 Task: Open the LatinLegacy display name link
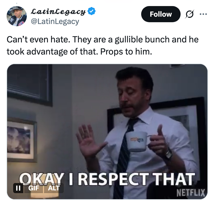pos(58,12)
